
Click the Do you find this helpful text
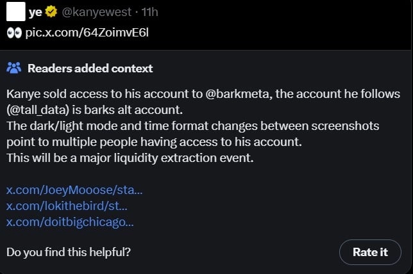(69, 252)
